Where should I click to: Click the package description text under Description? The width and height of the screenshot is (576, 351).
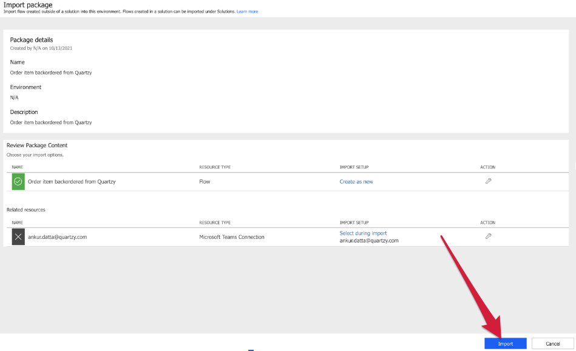tap(51, 122)
